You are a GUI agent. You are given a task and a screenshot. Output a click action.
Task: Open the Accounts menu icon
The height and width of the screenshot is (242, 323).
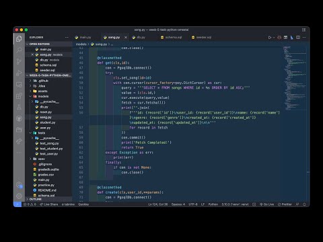[x=19, y=185]
